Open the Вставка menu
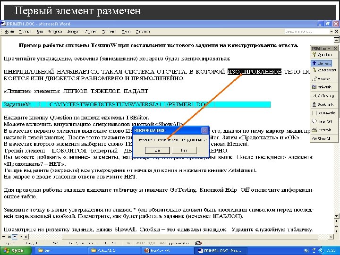 tap(55, 32)
